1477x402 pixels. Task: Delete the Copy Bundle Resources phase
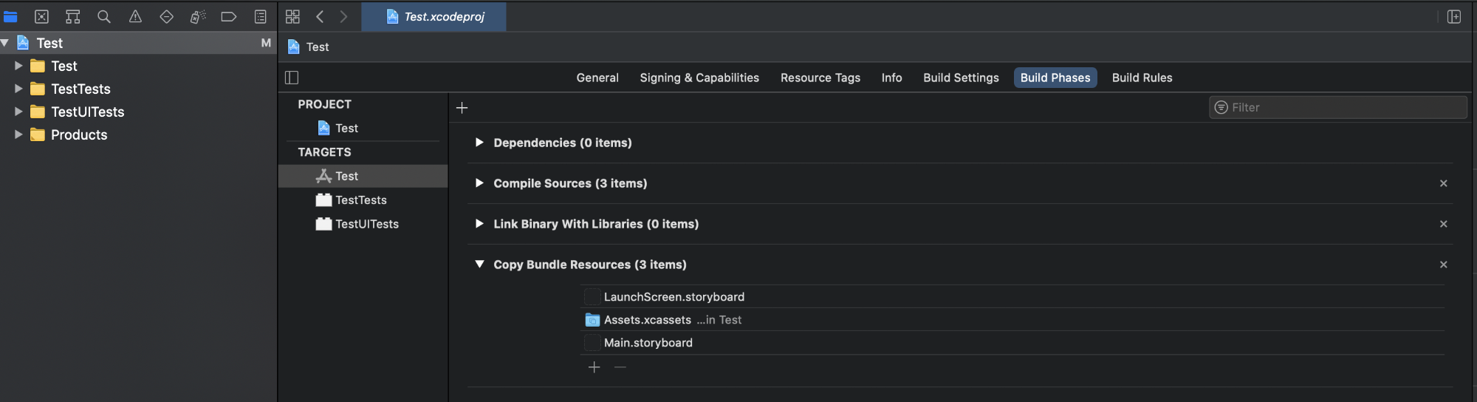click(x=1443, y=265)
